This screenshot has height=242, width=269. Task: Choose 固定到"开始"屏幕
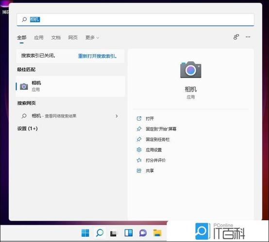point(161,129)
